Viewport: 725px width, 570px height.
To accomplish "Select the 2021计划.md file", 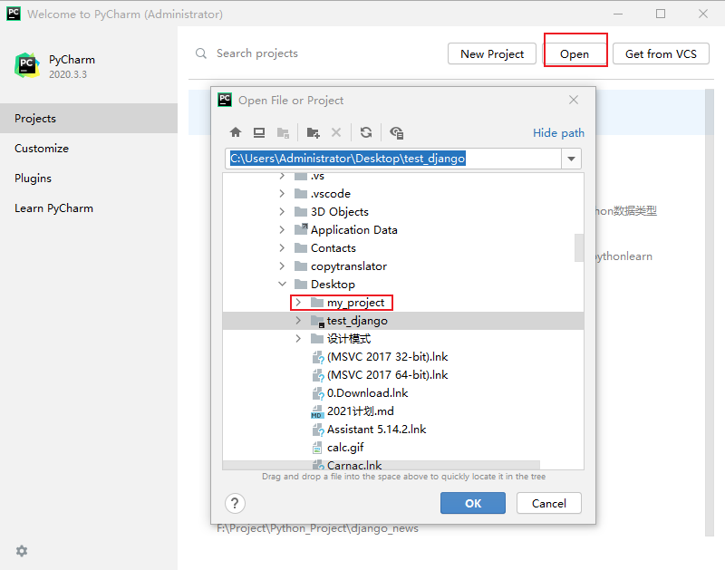I will [x=361, y=411].
